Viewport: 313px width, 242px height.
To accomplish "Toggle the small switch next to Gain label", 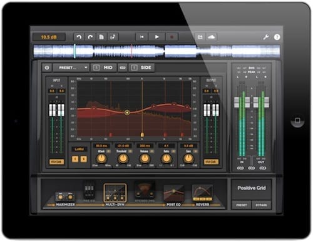I will click(195, 151).
